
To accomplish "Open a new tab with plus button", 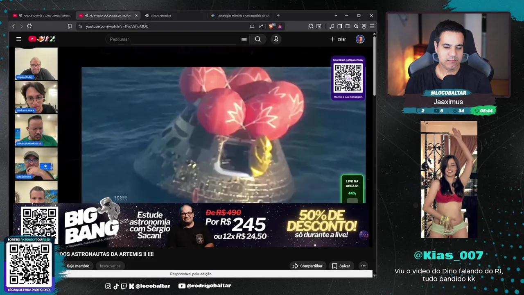I will (x=278, y=16).
